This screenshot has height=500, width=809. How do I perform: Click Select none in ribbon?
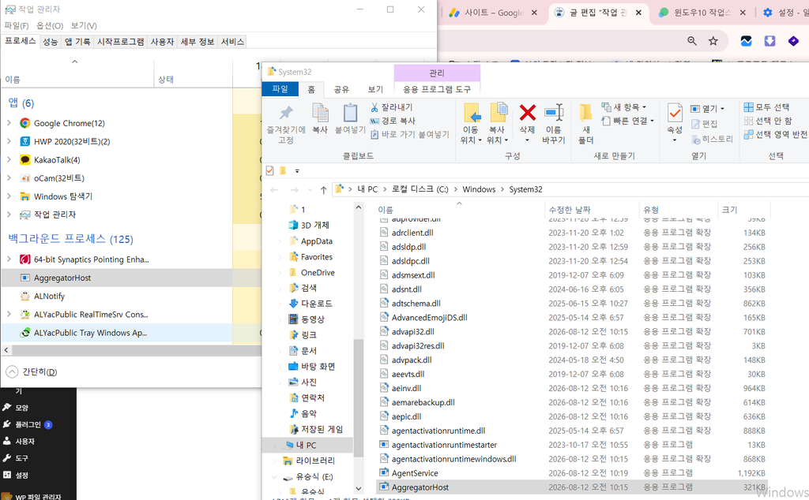[x=768, y=121]
